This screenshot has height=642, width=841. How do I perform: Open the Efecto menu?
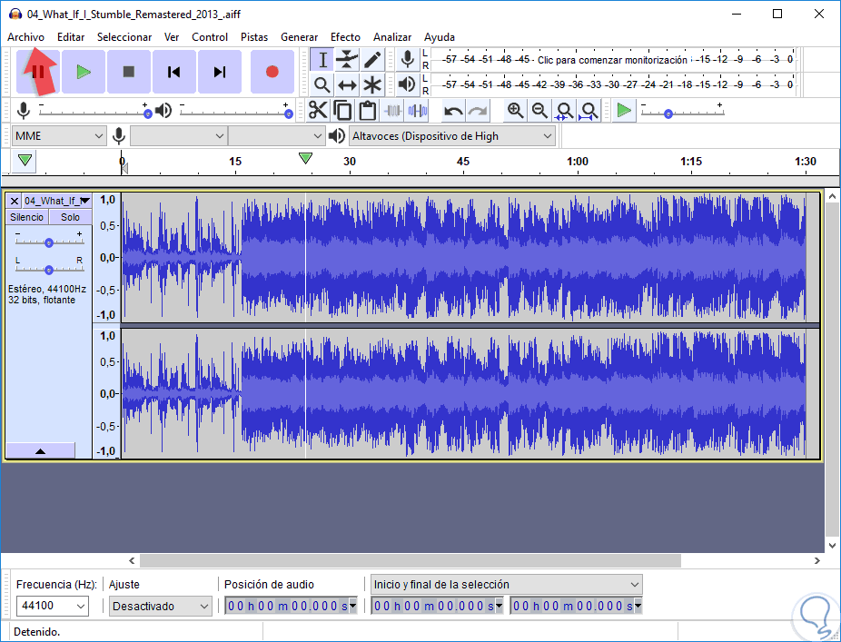pyautogui.click(x=345, y=37)
